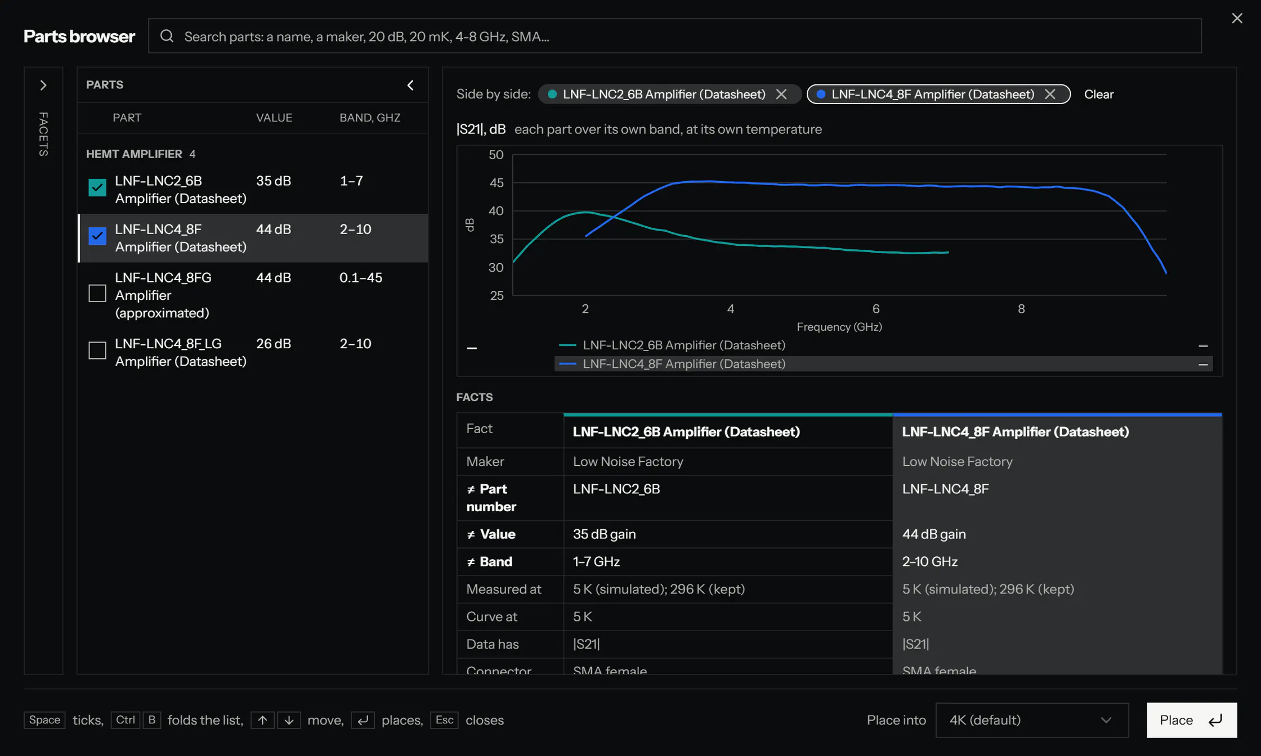Image resolution: width=1261 pixels, height=756 pixels.
Task: Click the '2–10 GHz' band fact cell
Action: pyautogui.click(x=1057, y=561)
